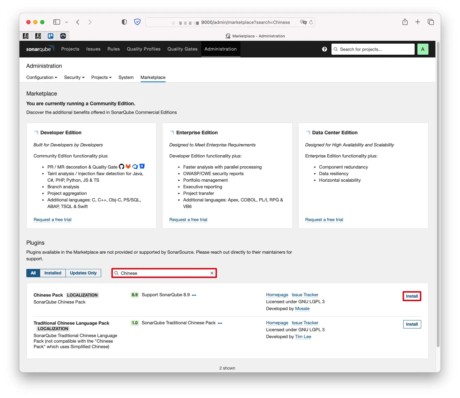Toggle the Safari sidebar icon

click(57, 22)
